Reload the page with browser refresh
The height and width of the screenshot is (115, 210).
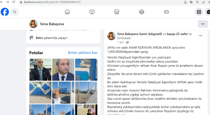point(13,2)
